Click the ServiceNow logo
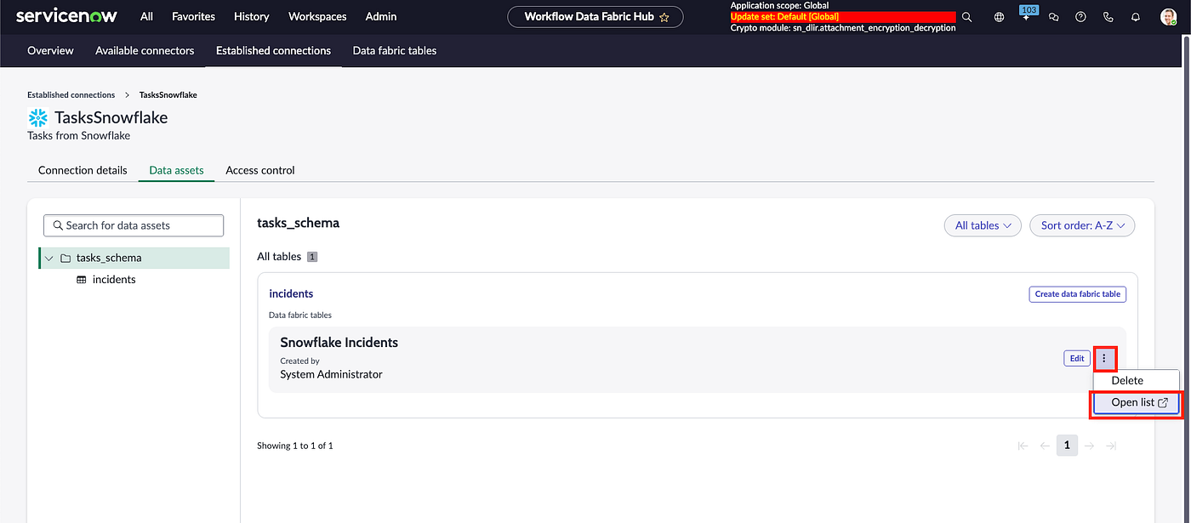Viewport: 1191px width, 523px height. (66, 16)
